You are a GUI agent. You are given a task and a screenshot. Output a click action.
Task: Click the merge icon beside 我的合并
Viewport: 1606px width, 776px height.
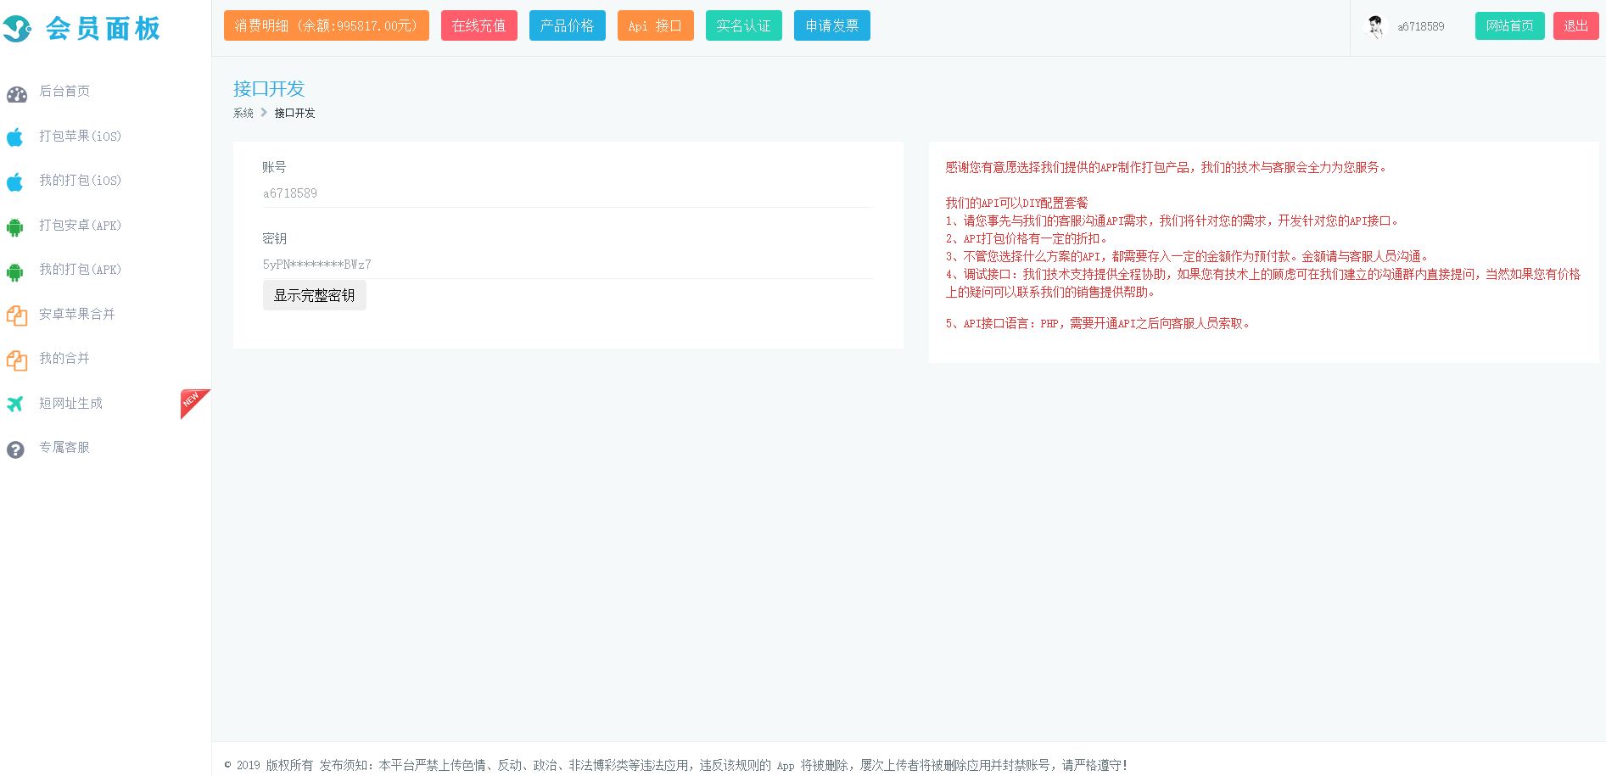click(16, 360)
